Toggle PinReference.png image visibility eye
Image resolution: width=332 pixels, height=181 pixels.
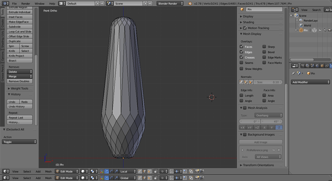pyautogui.click(x=274, y=150)
